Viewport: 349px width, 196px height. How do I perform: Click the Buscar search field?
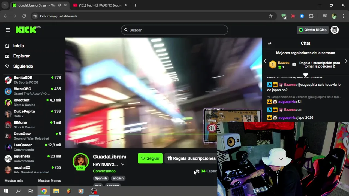click(x=174, y=30)
